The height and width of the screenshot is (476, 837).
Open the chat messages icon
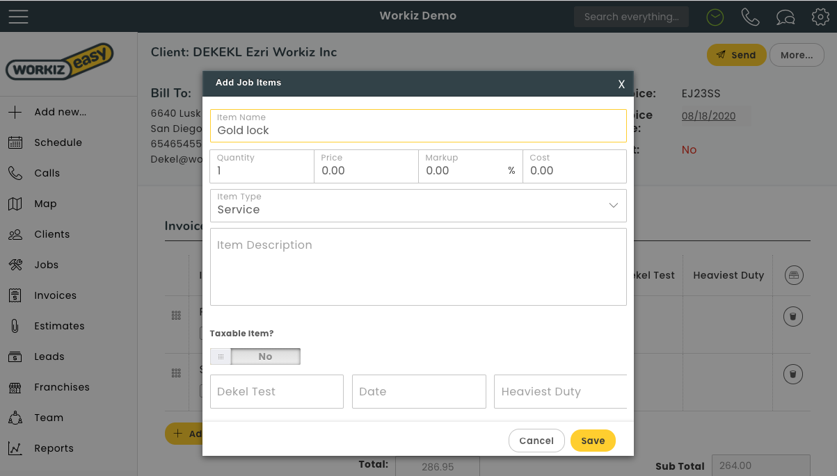pos(786,17)
